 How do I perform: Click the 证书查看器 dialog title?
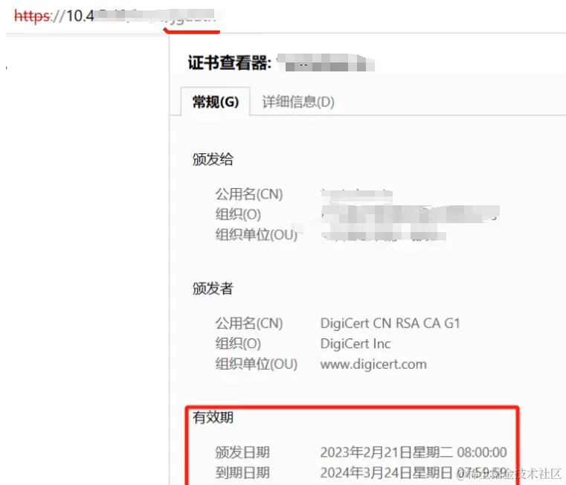pyautogui.click(x=230, y=62)
